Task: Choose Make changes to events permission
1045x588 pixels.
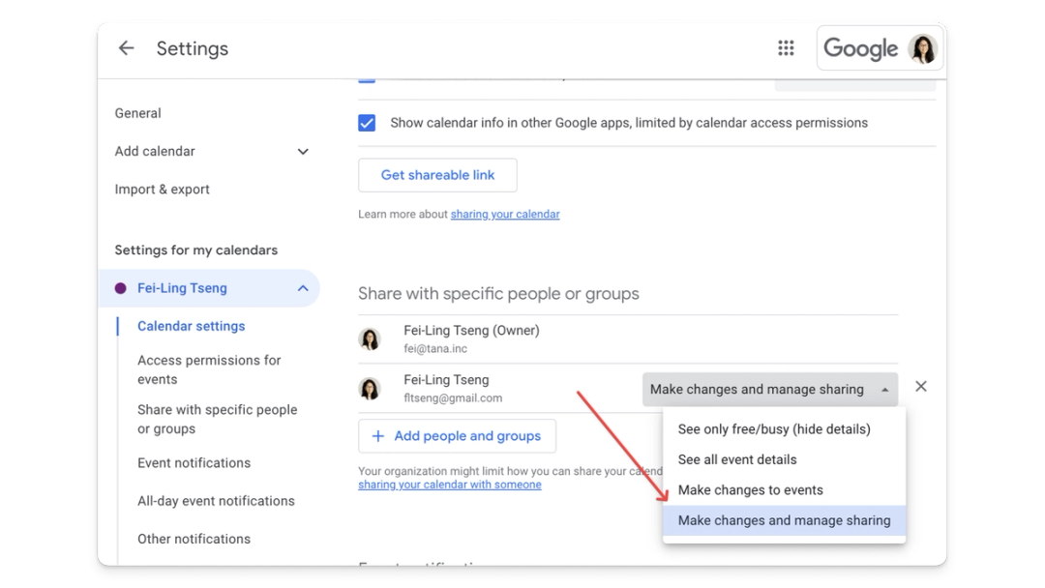Action: click(x=751, y=489)
